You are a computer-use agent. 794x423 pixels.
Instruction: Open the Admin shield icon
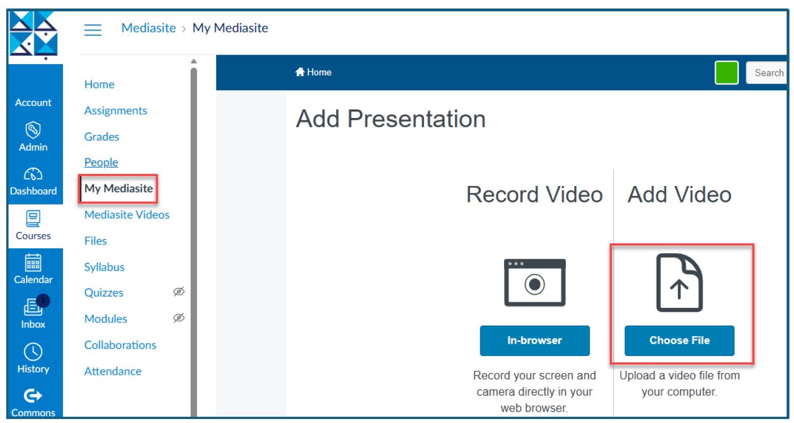tap(33, 130)
